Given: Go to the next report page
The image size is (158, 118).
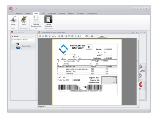Looking at the screenshot, I should point(89,36).
